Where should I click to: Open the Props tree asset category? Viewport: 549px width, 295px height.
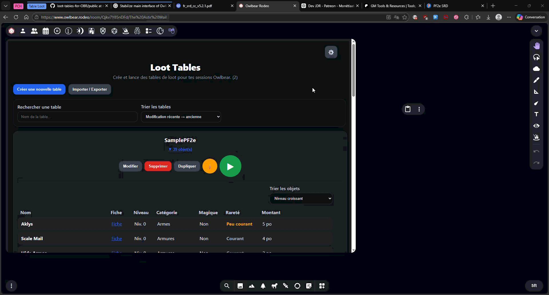(x=263, y=286)
